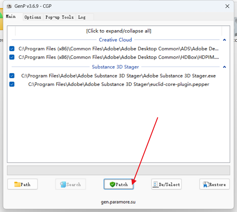Viewport: 237px width, 212px height.
Task: Switch to the Options tab
Action: [33, 17]
